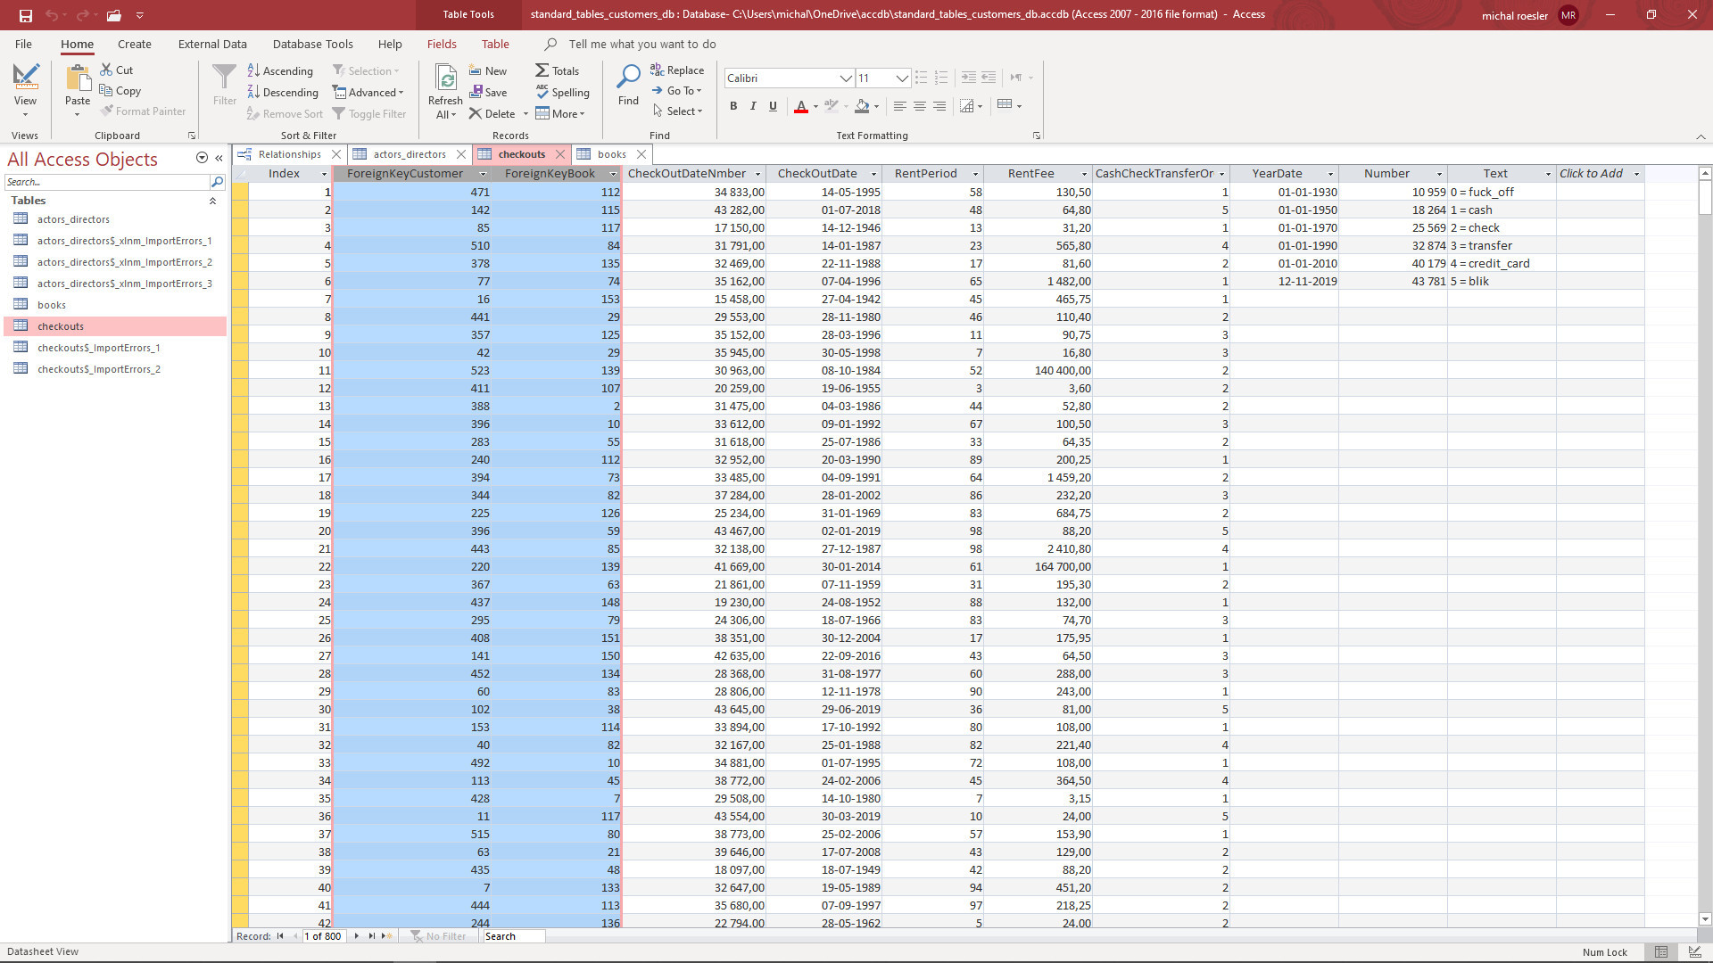
Task: Open the ForeignKeyCustomer column dropdown arrow
Action: [x=483, y=174]
